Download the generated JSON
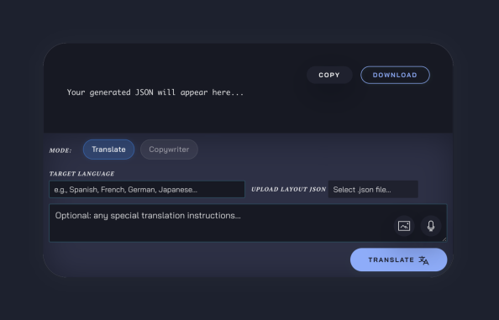 (395, 75)
